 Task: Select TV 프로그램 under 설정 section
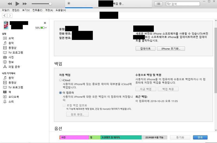pos(15,53)
